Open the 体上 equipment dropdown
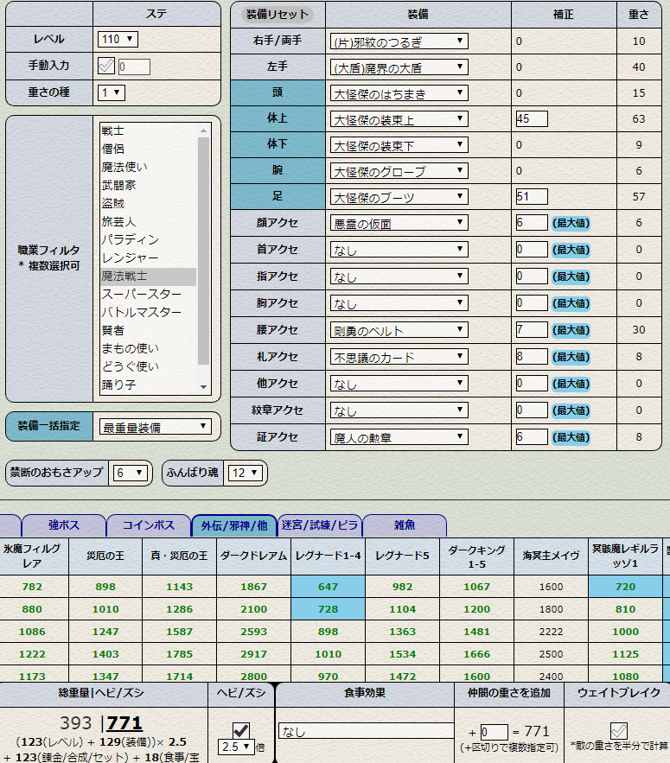This screenshot has width=670, height=763. tap(399, 119)
